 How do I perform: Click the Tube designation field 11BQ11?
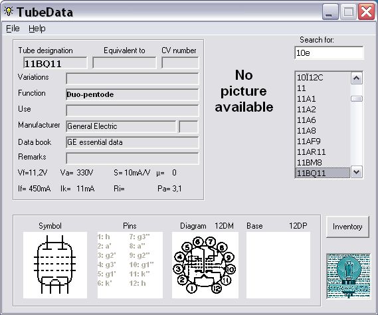coord(55,63)
